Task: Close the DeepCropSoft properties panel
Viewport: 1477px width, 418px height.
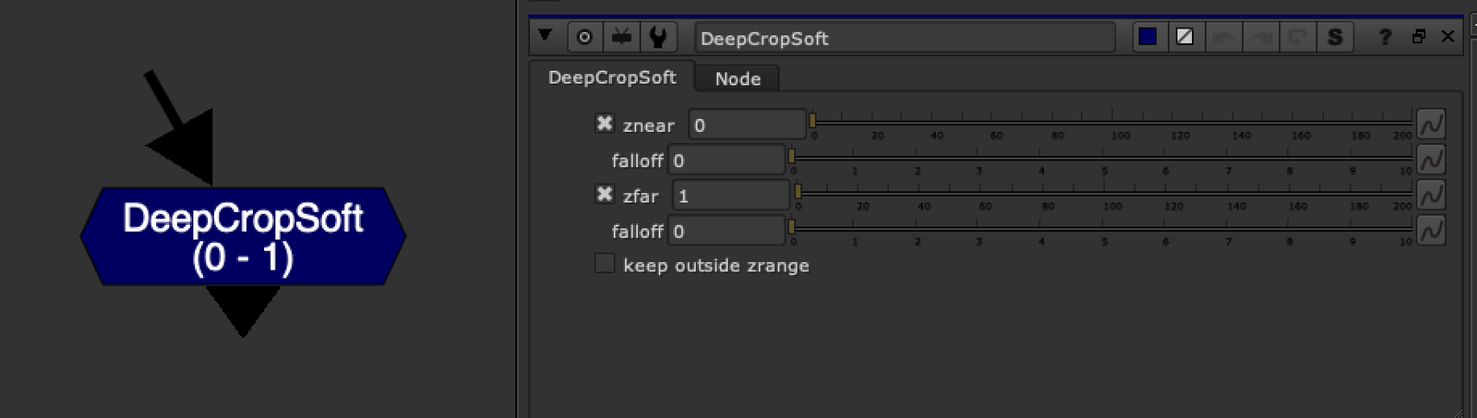Action: click(1447, 36)
